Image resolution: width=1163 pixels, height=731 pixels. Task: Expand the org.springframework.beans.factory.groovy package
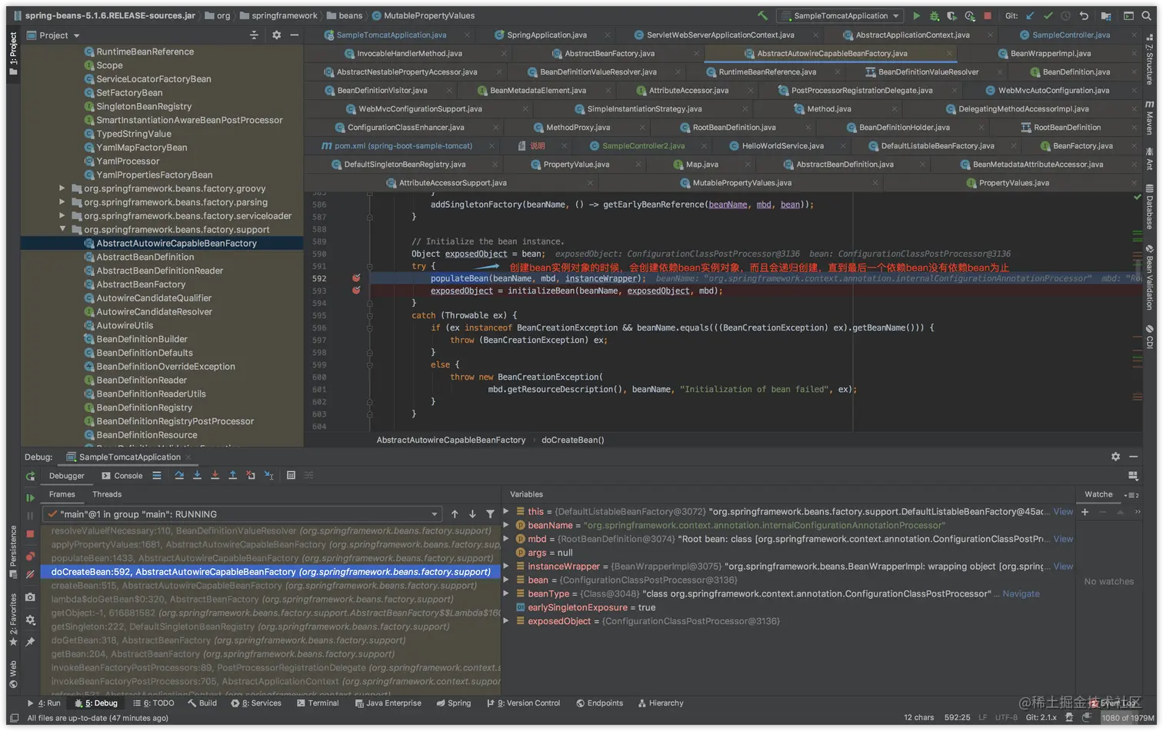click(x=62, y=188)
